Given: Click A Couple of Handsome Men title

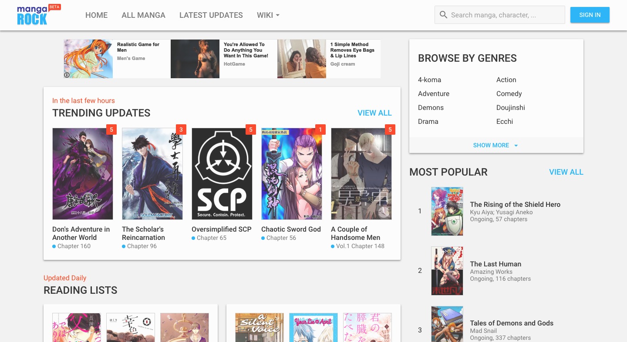Looking at the screenshot, I should tap(356, 233).
